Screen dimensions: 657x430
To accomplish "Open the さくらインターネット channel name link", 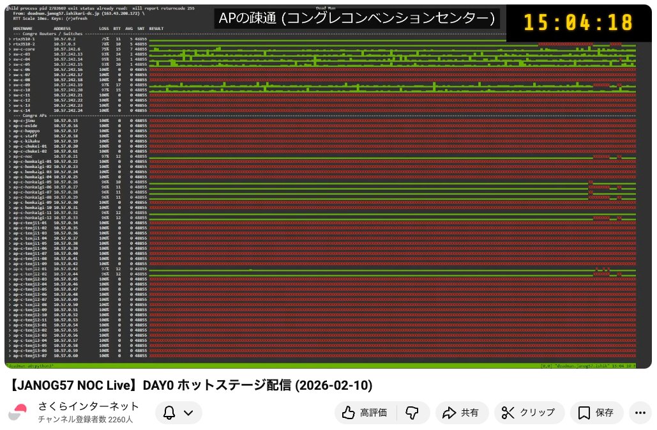I will point(88,406).
